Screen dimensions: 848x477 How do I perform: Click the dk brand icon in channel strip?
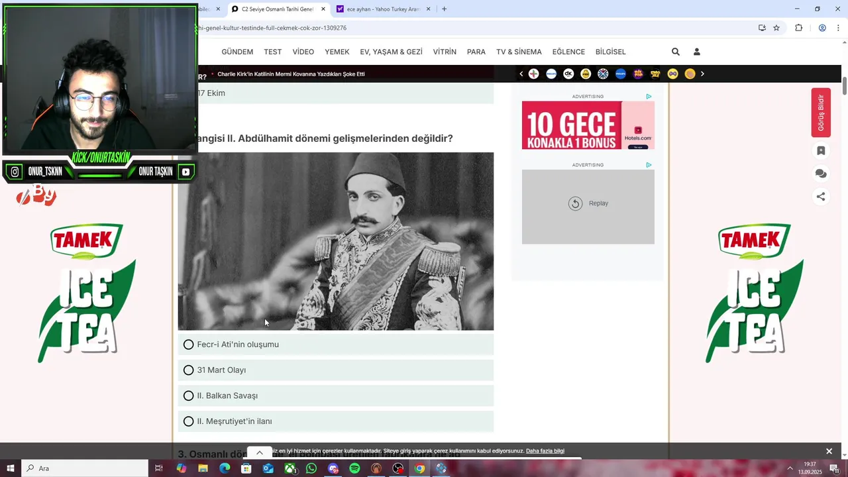coord(568,74)
